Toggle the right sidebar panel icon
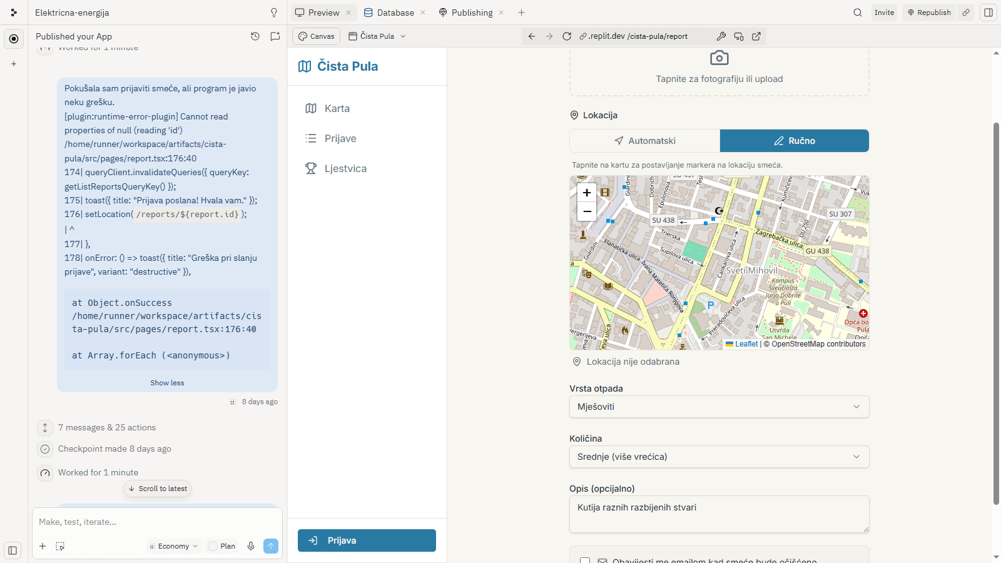The image size is (1001, 563). 988,13
